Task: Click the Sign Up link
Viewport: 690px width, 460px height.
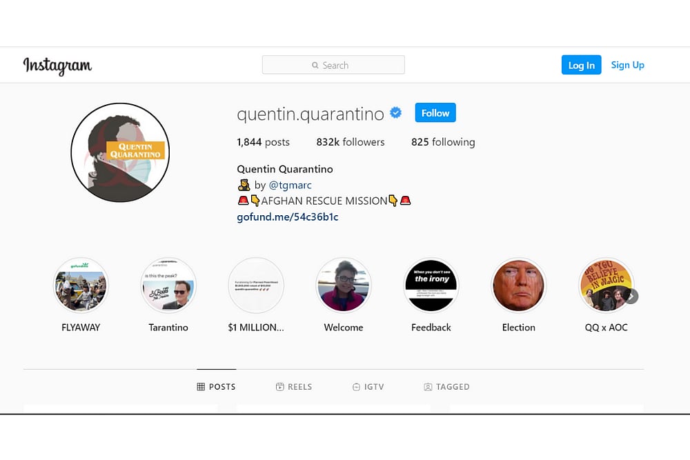Action: pyautogui.click(x=627, y=65)
